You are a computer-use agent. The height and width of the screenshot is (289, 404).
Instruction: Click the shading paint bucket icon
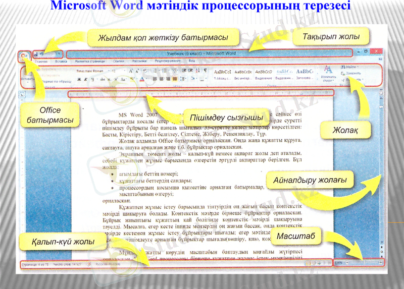[x=193, y=79]
